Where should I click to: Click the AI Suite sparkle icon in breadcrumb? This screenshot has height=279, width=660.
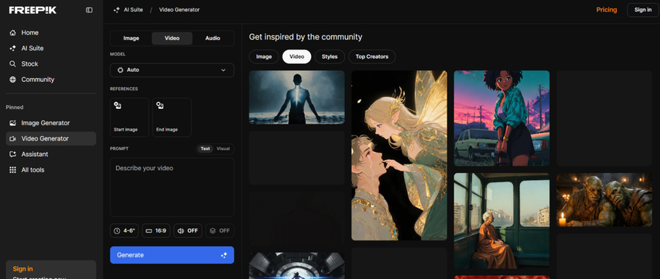click(x=117, y=10)
